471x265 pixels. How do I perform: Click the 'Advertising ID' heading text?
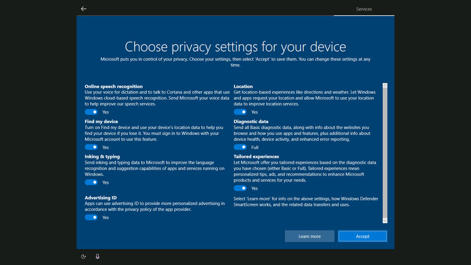click(101, 198)
